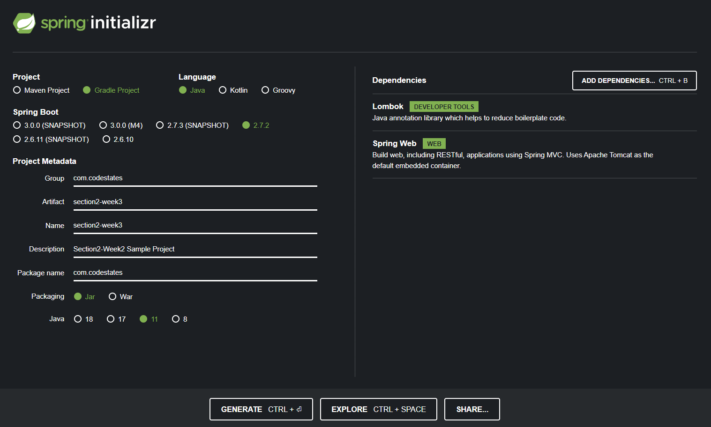Click the Dependencies heading
This screenshot has width=711, height=427.
(x=399, y=80)
